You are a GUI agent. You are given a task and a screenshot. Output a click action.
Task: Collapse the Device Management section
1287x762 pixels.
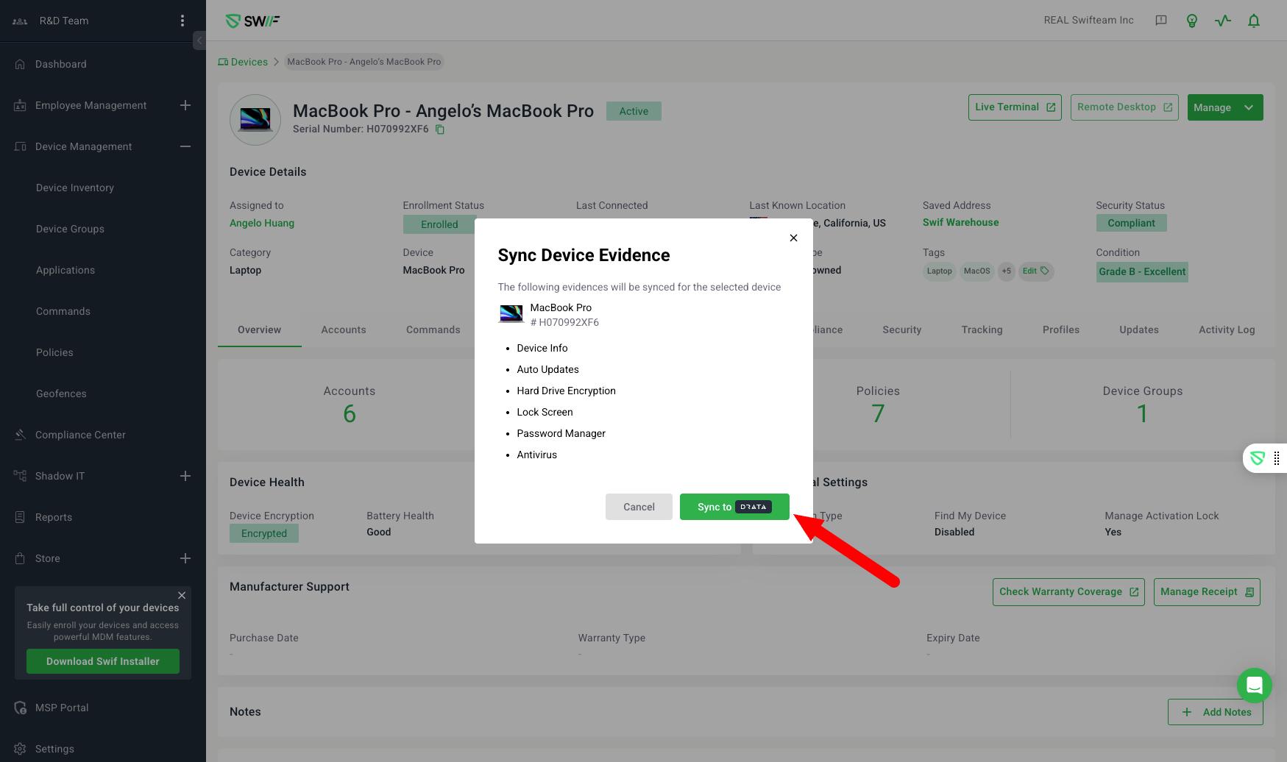pyautogui.click(x=185, y=146)
